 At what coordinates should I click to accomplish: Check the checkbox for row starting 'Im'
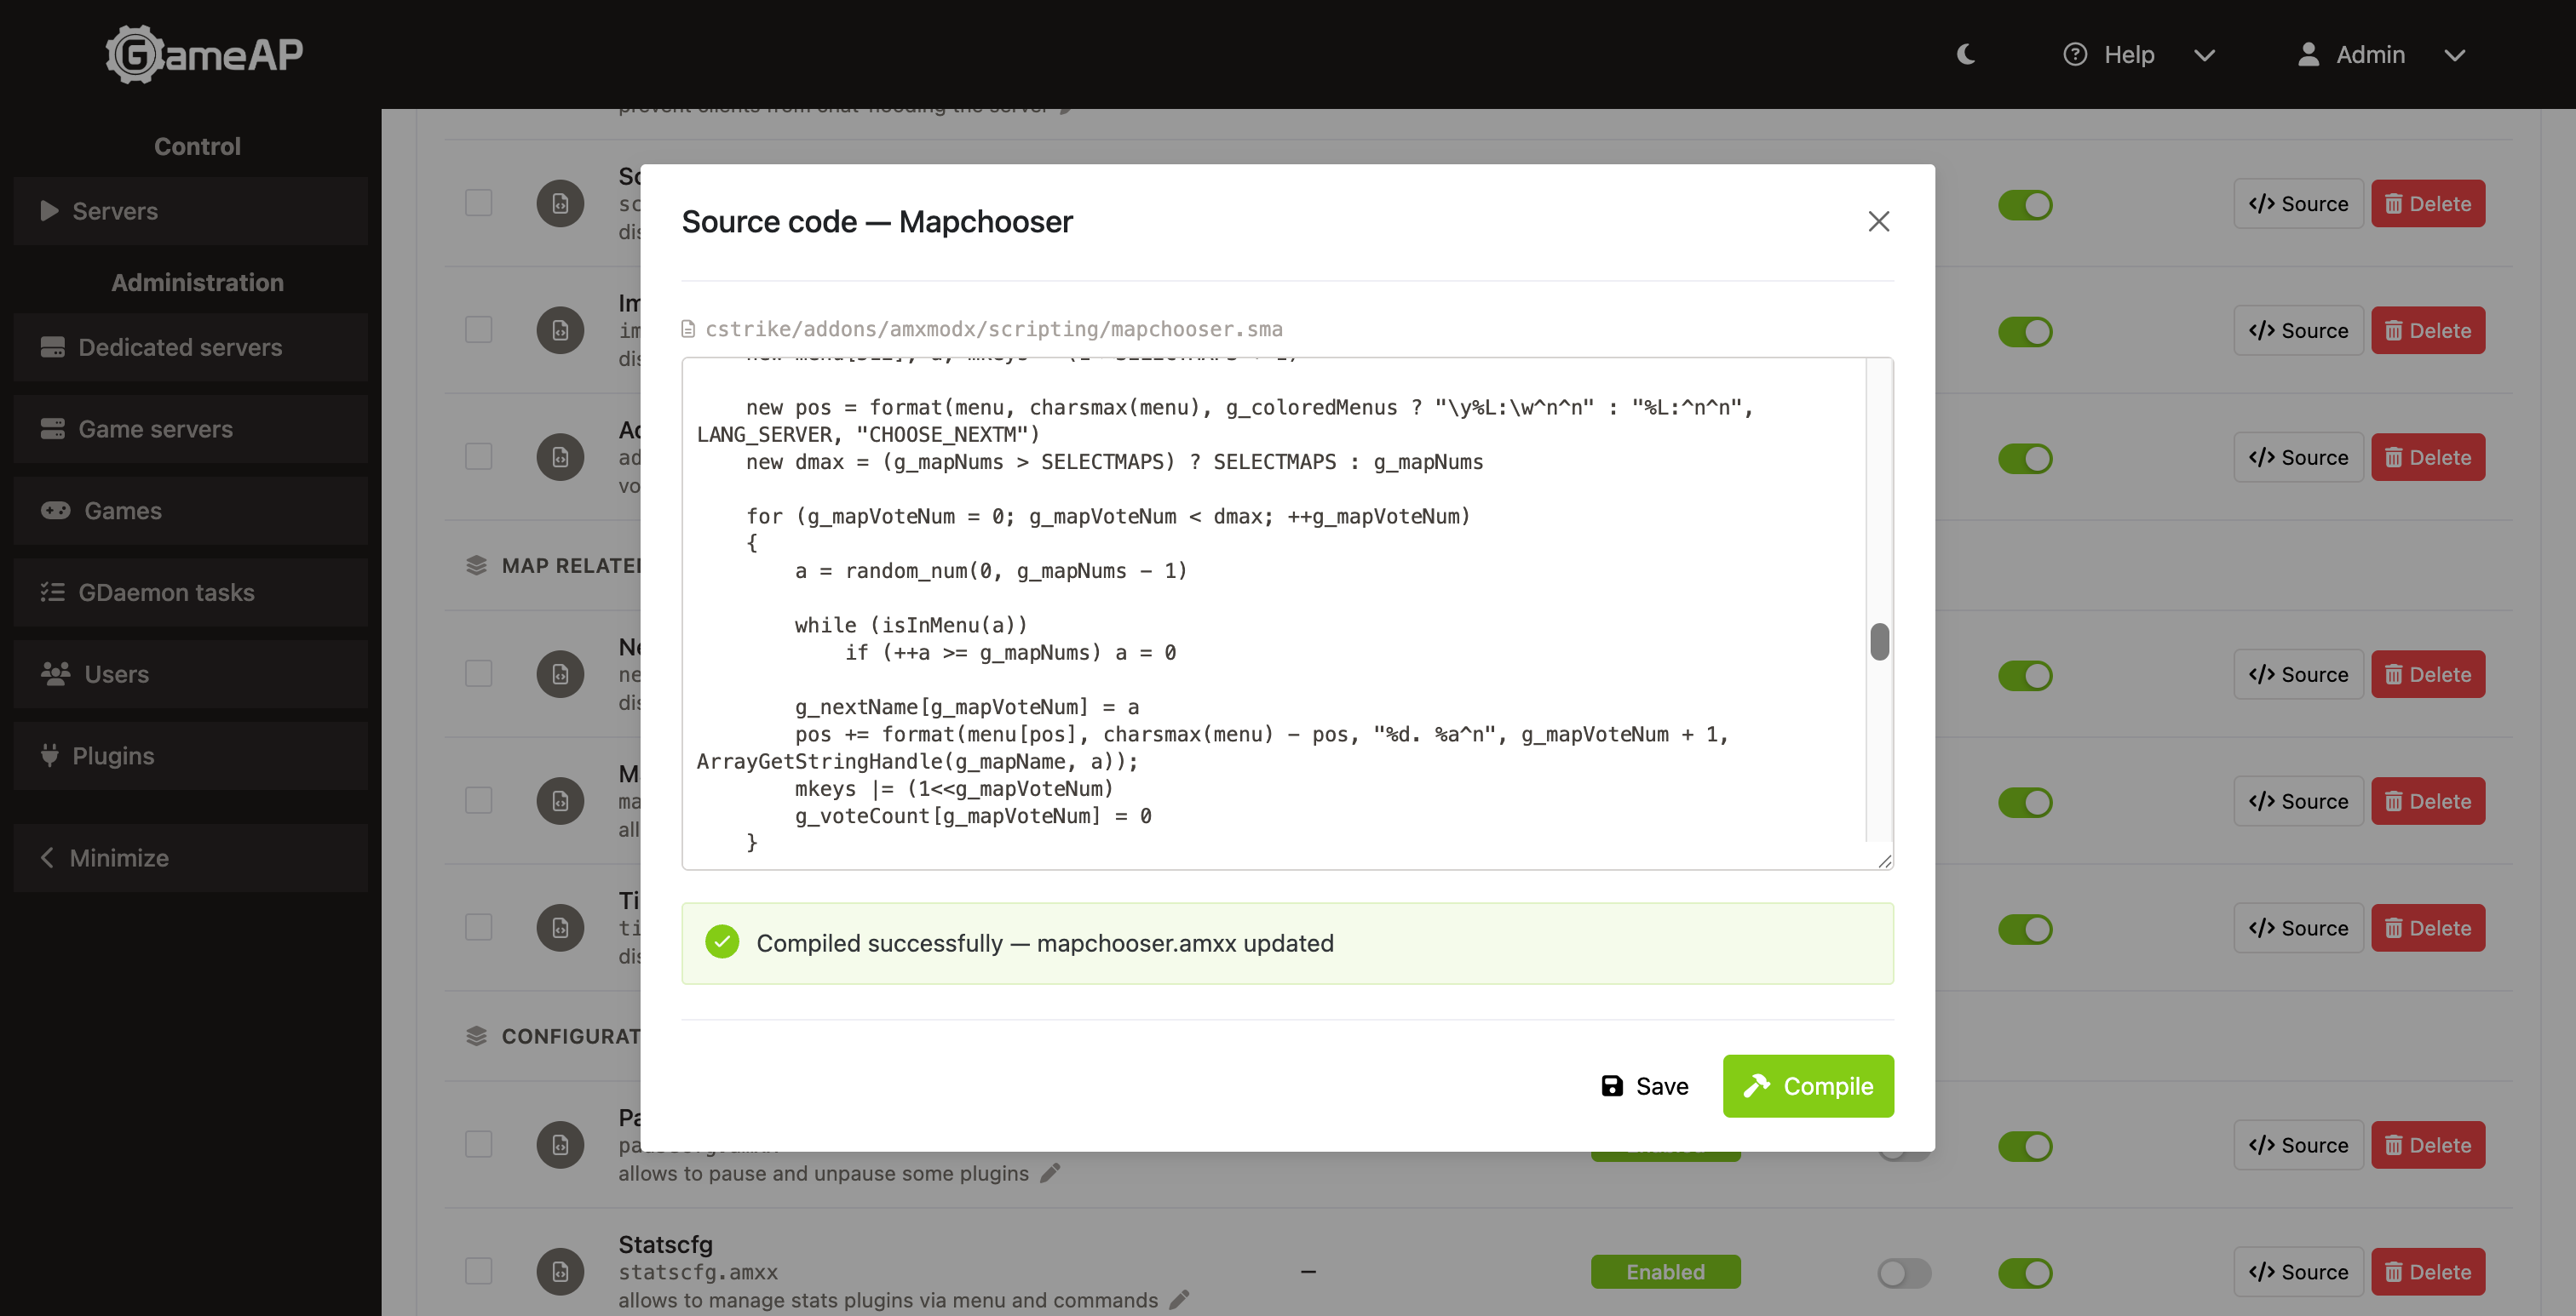pos(479,329)
